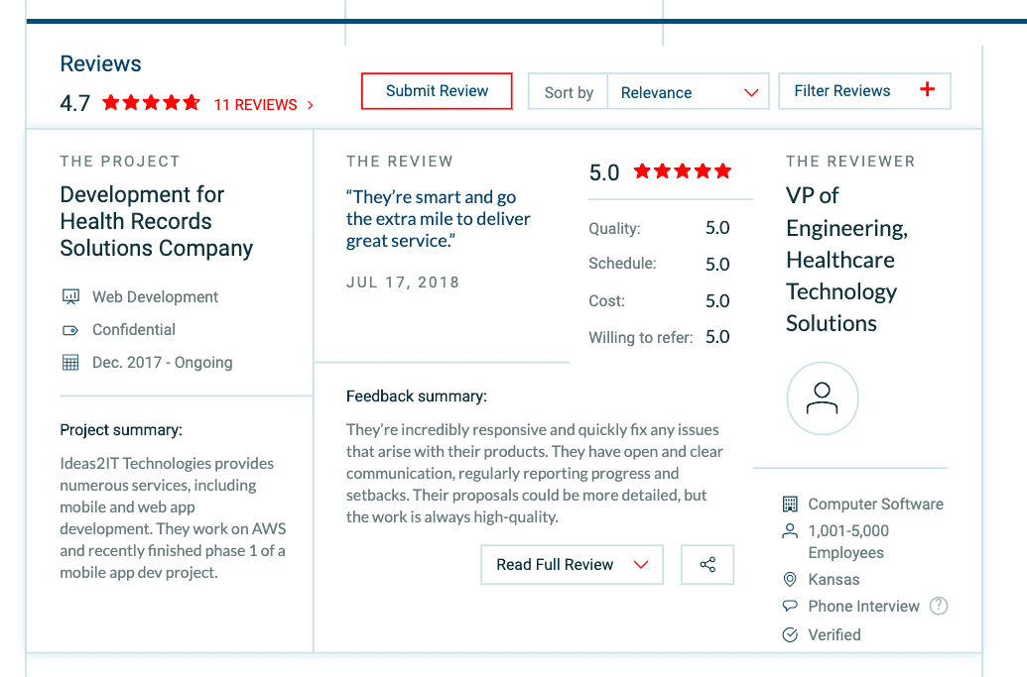This screenshot has width=1027, height=677.
Task: Click the Kansas location pin icon
Action: pyautogui.click(x=790, y=580)
